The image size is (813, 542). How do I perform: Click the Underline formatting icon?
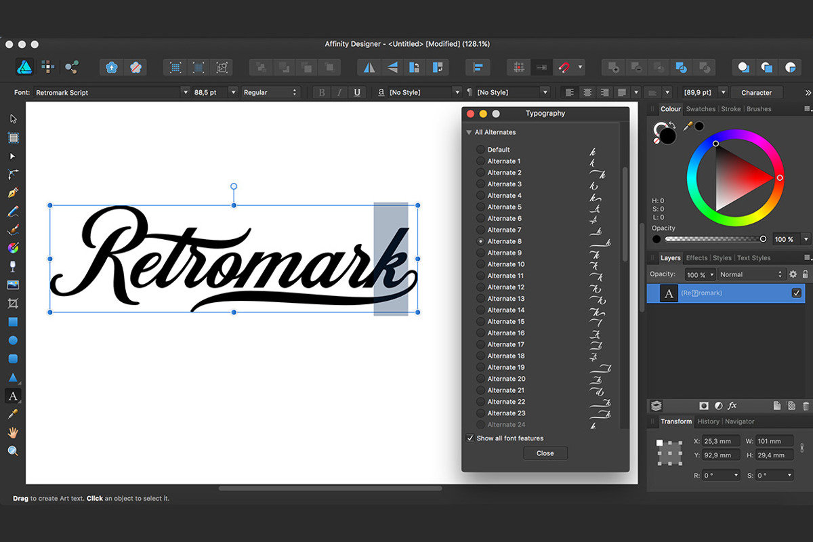pyautogui.click(x=357, y=92)
